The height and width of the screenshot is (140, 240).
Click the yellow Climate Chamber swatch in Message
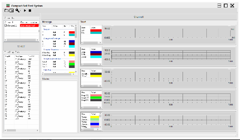point(72,55)
